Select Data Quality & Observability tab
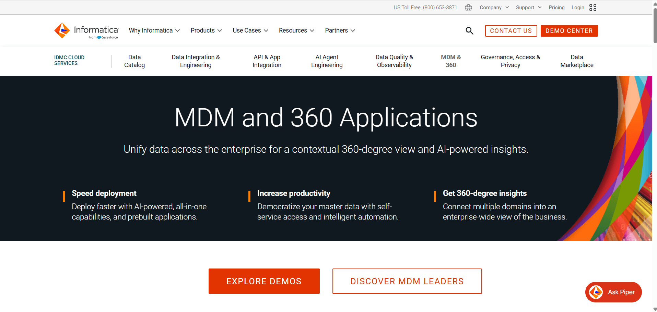This screenshot has width=657, height=312. pyautogui.click(x=394, y=61)
